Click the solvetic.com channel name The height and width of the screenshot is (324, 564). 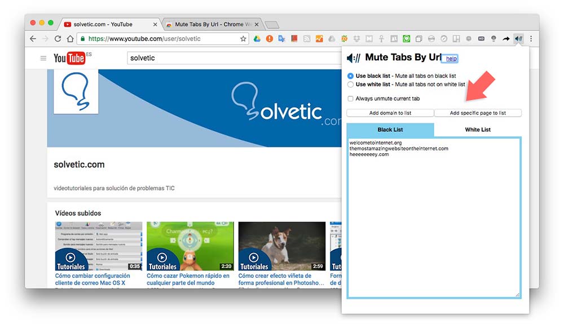[x=79, y=165]
